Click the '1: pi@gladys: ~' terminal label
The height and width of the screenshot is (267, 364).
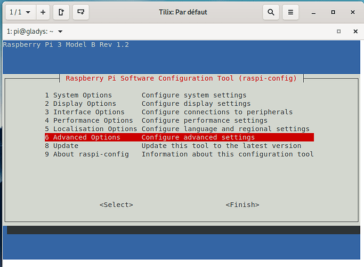[x=30, y=32]
